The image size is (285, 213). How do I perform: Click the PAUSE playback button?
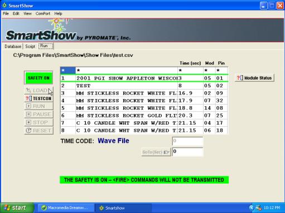click(38, 114)
